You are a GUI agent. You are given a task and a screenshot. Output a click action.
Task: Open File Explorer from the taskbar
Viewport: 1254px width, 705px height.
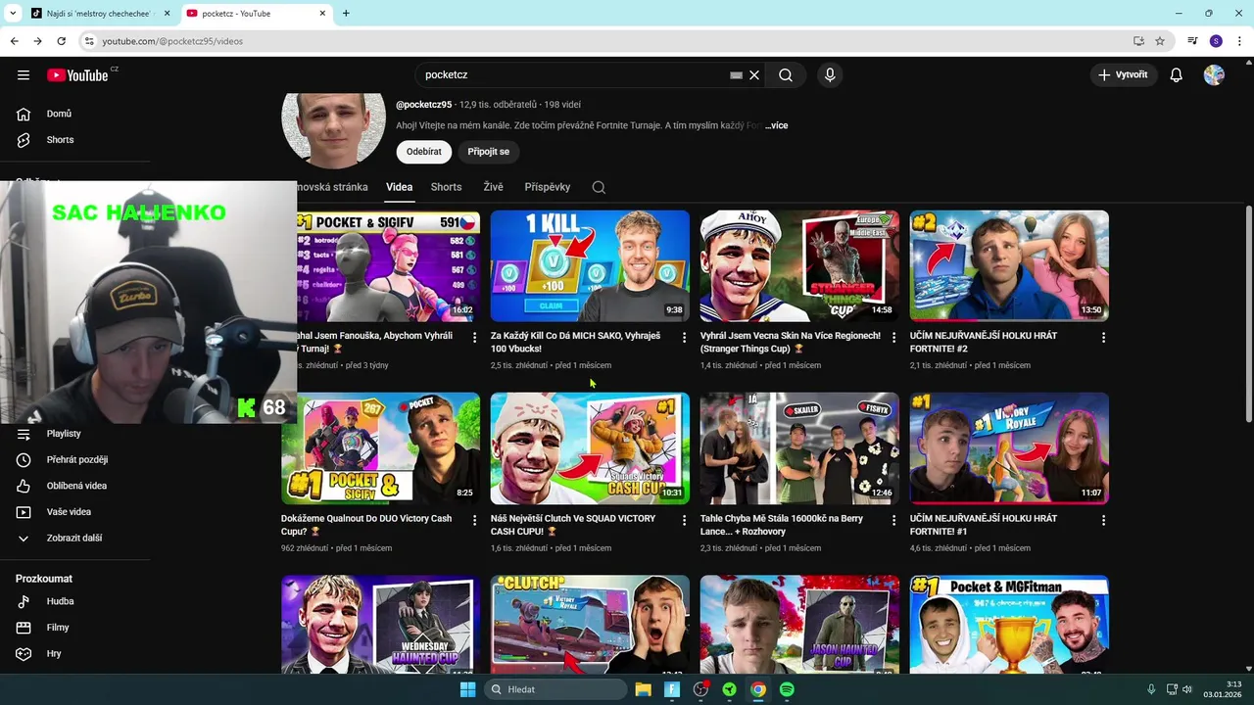643,689
